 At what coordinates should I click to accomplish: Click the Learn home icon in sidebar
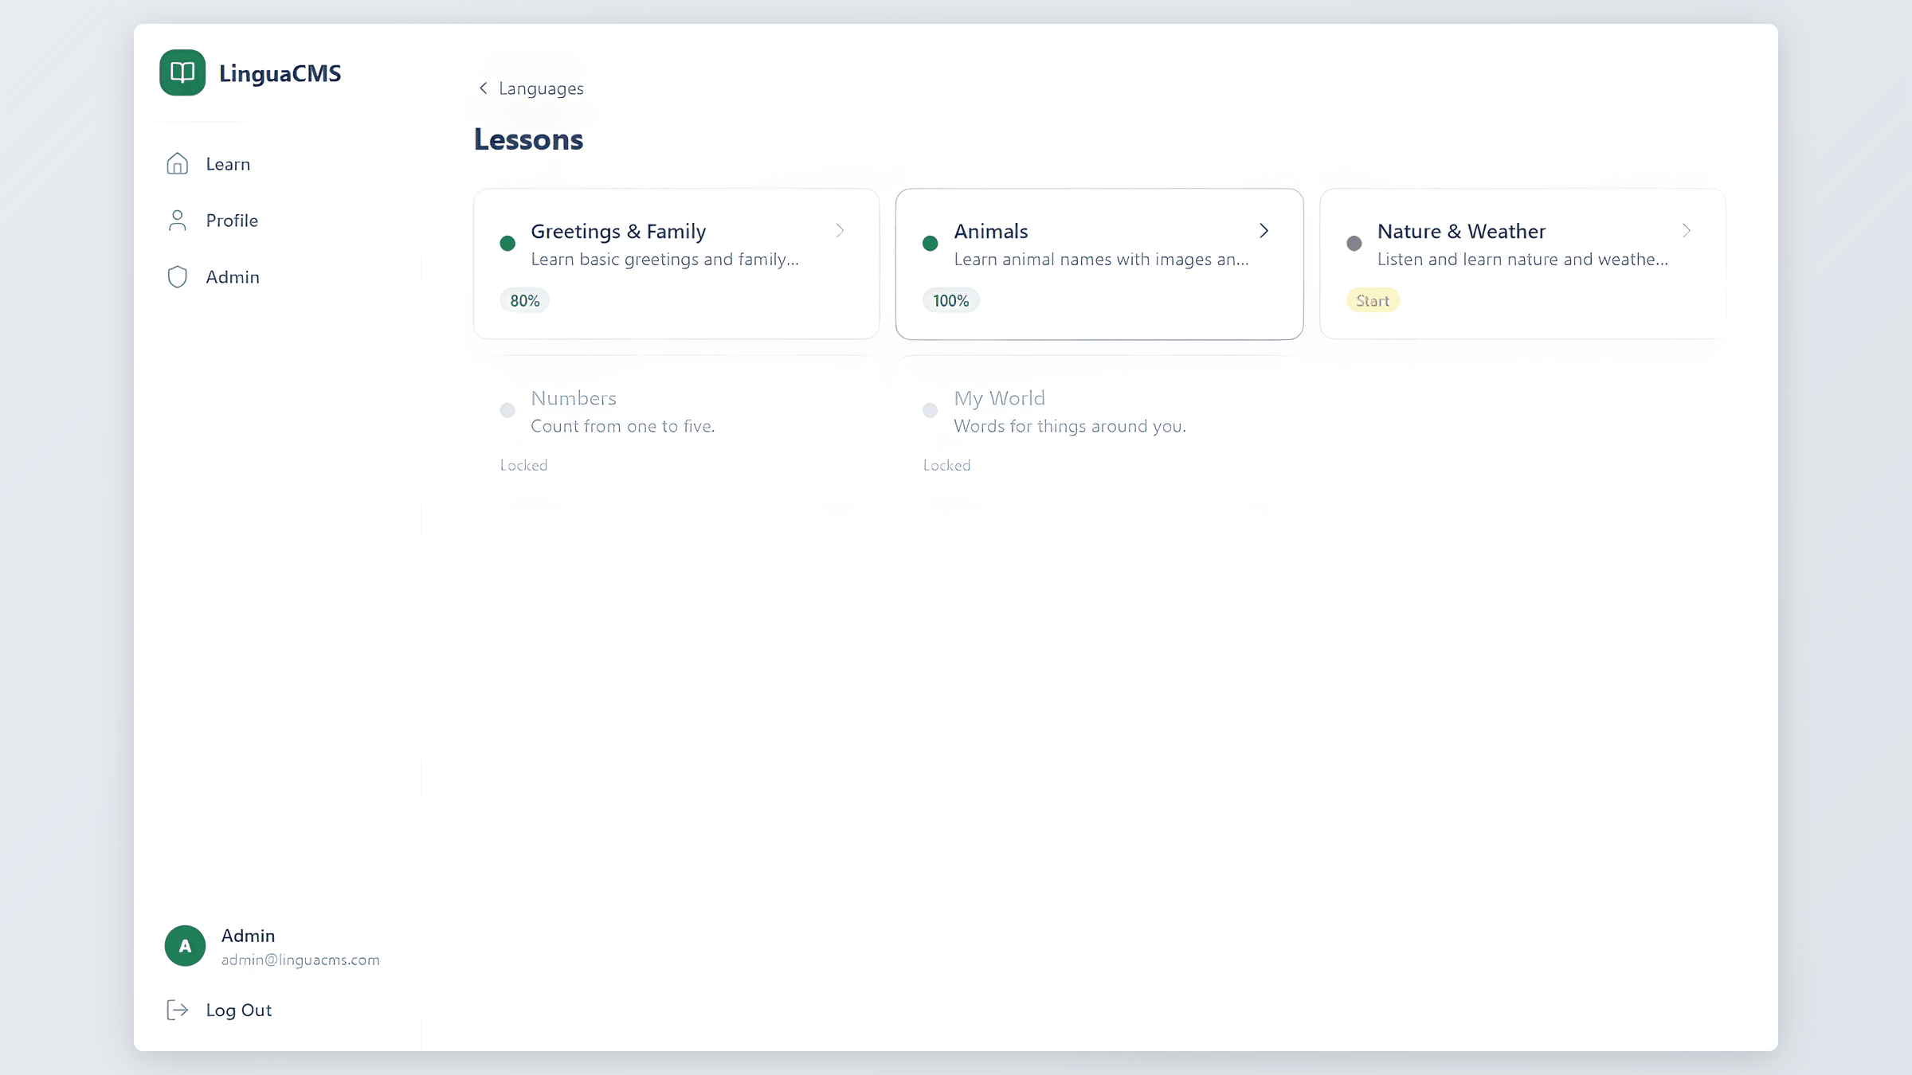177,164
